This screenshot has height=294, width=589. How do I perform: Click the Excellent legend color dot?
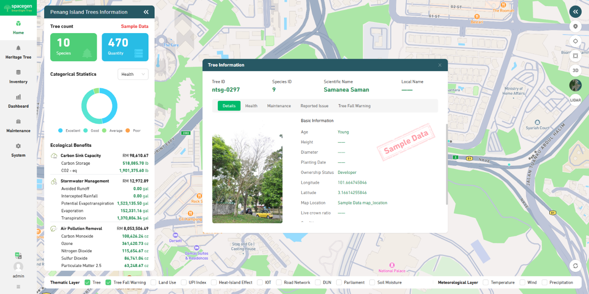point(60,131)
